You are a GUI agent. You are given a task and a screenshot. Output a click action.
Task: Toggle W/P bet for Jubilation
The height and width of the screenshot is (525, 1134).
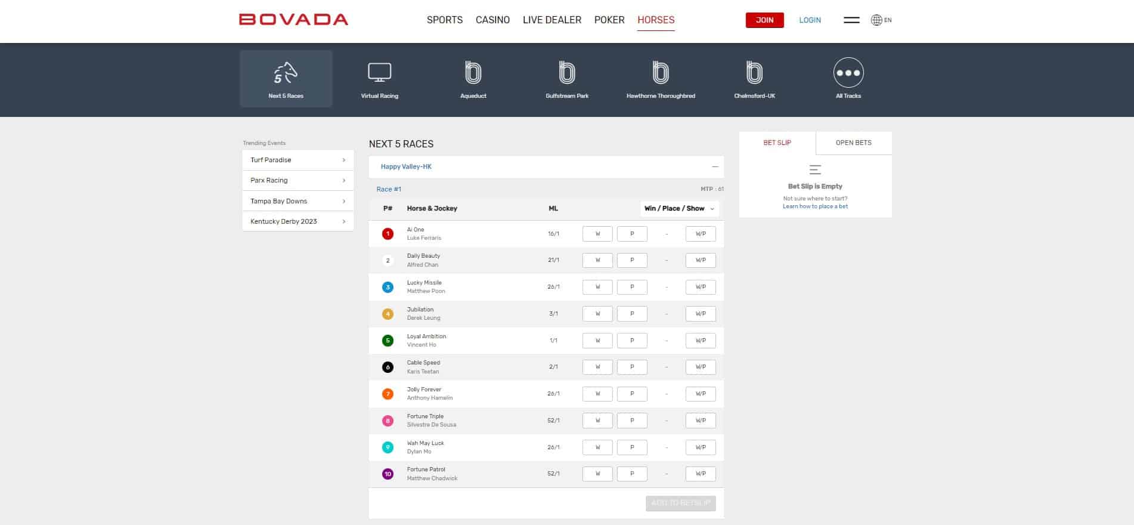(x=701, y=314)
